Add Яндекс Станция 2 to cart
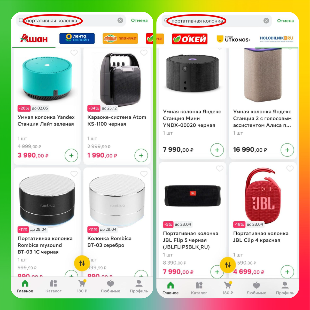Viewport: 310px width, 310px height. pyautogui.click(x=287, y=150)
